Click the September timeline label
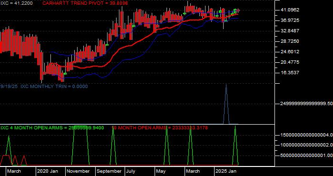The width and height of the screenshot is (333, 176). tap(109, 171)
